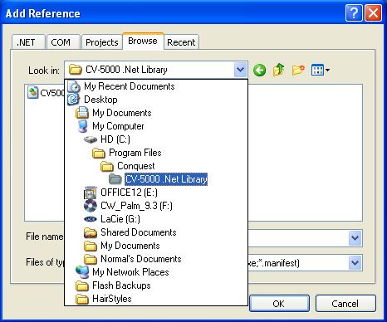Image resolution: width=387 pixels, height=322 pixels.
Task: Click the green Back arrow icon
Action: point(259,70)
